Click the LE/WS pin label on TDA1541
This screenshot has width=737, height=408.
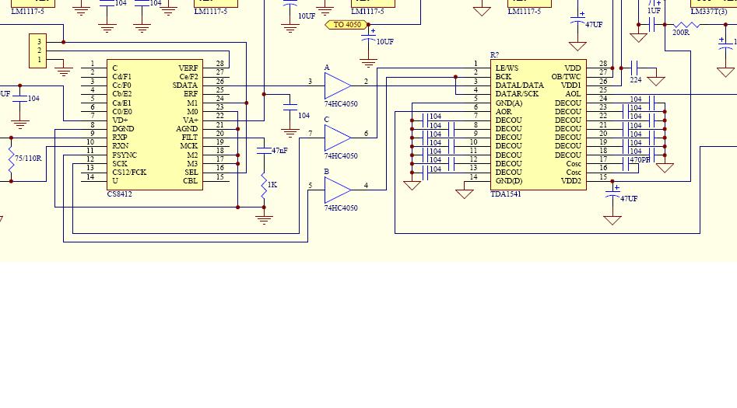(x=507, y=68)
